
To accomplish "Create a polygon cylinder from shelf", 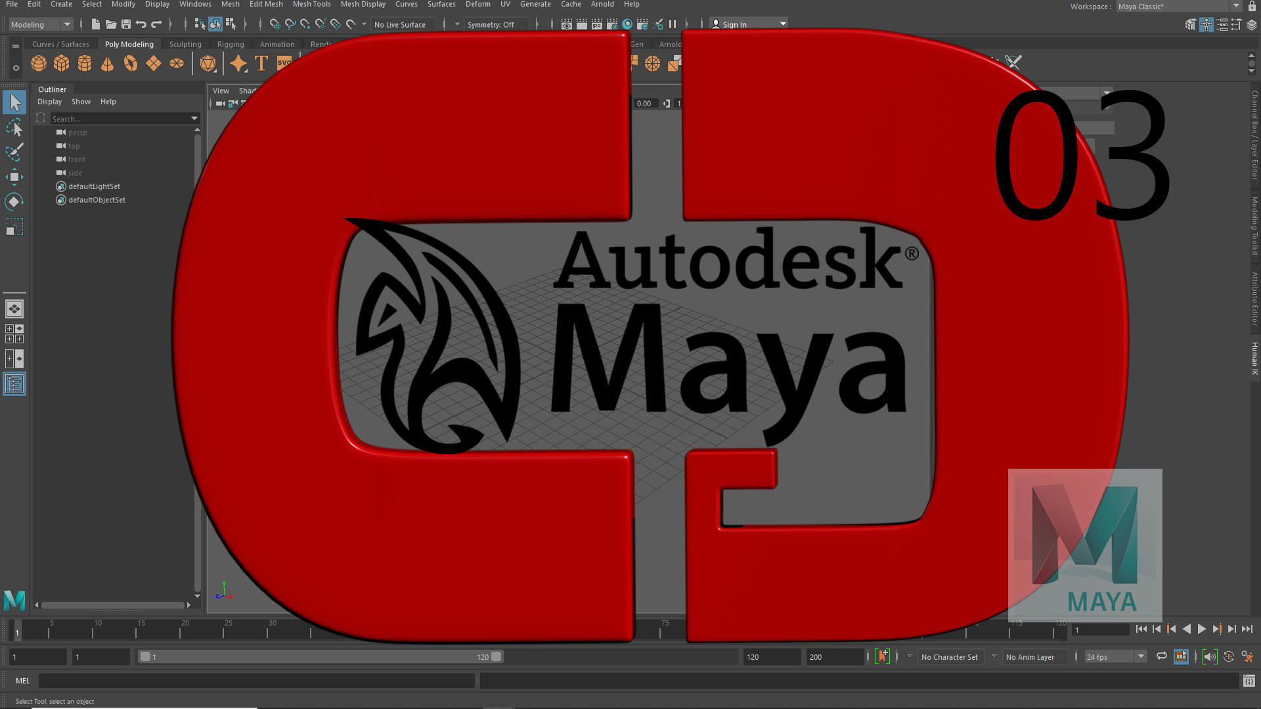I will tap(85, 64).
